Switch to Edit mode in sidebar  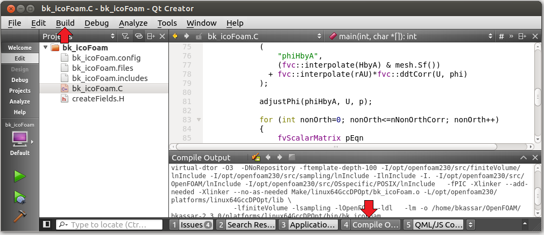point(20,58)
